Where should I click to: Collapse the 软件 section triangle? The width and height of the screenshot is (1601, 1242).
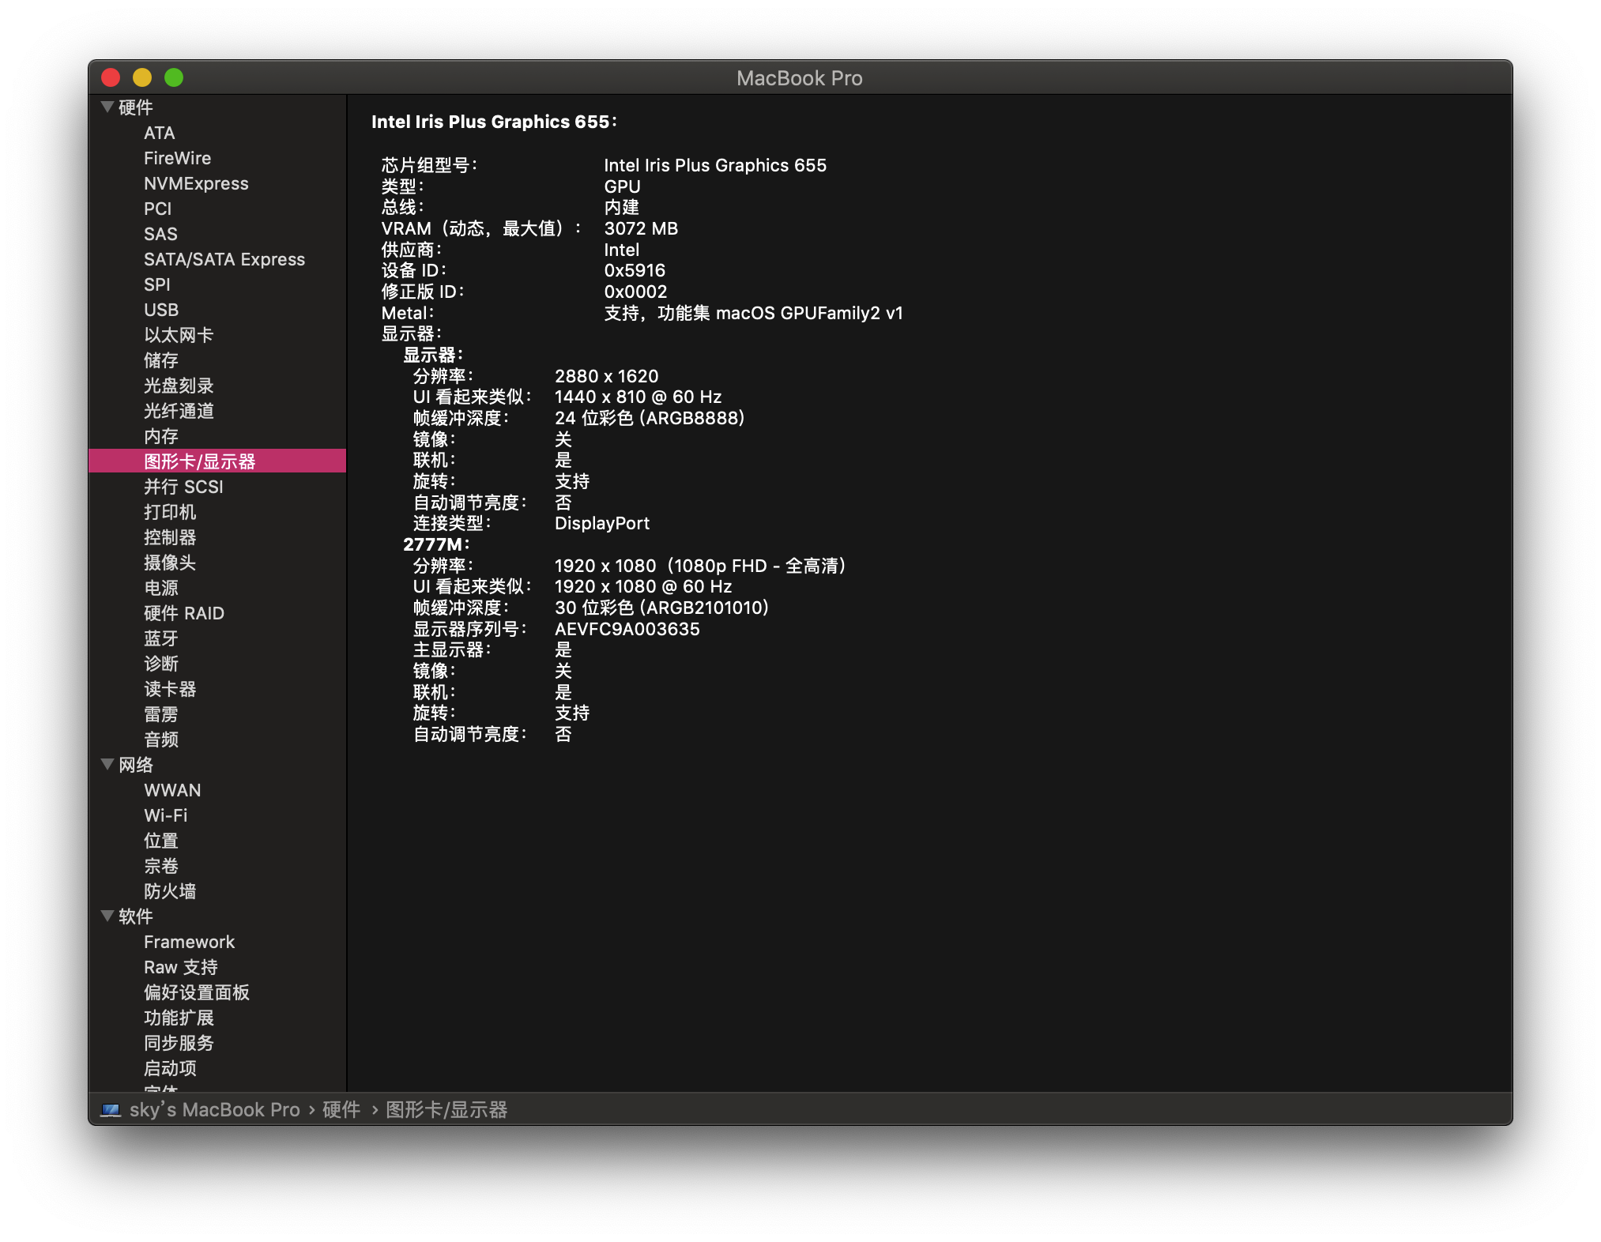pos(107,916)
